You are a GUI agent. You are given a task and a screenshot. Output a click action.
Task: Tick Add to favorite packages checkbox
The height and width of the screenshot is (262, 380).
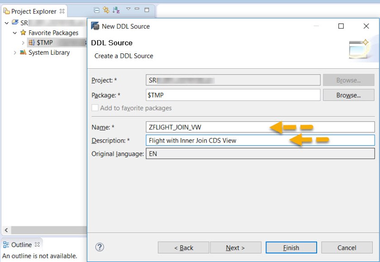click(x=95, y=108)
